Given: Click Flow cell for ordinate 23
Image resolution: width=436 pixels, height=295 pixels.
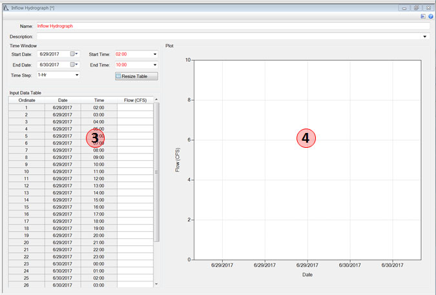Looking at the screenshot, I should (135, 264).
